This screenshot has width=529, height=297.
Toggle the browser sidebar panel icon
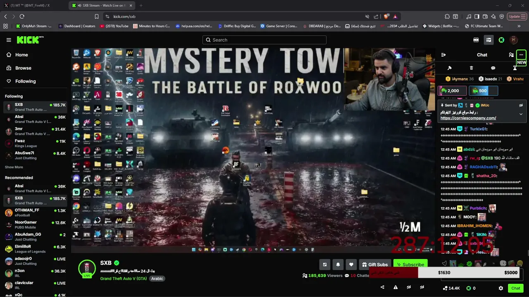(x=477, y=16)
